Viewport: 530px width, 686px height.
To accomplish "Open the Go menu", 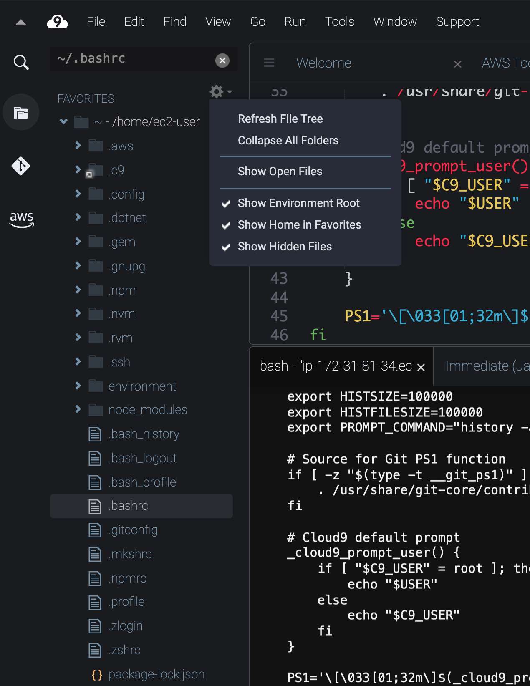I will coord(258,22).
